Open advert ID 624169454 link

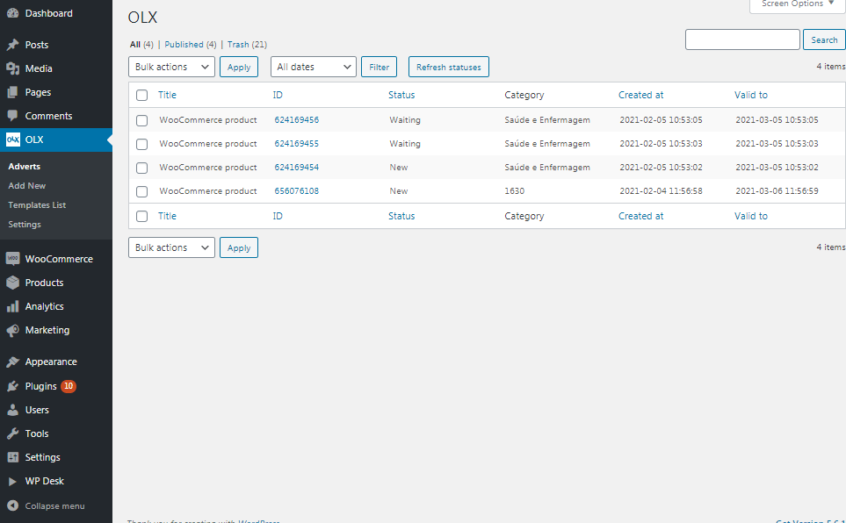[297, 167]
